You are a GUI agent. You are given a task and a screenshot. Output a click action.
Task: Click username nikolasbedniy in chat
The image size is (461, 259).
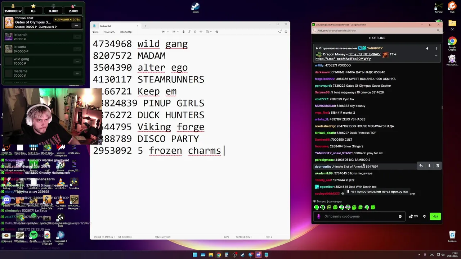point(325,126)
